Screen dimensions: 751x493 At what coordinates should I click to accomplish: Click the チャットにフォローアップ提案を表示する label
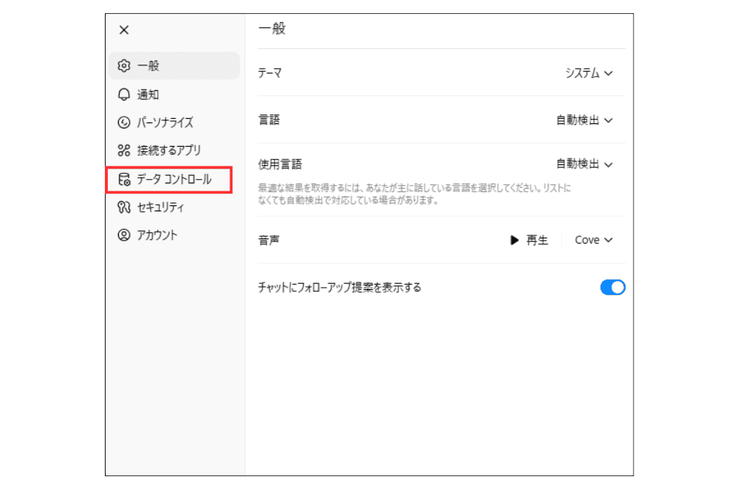340,288
